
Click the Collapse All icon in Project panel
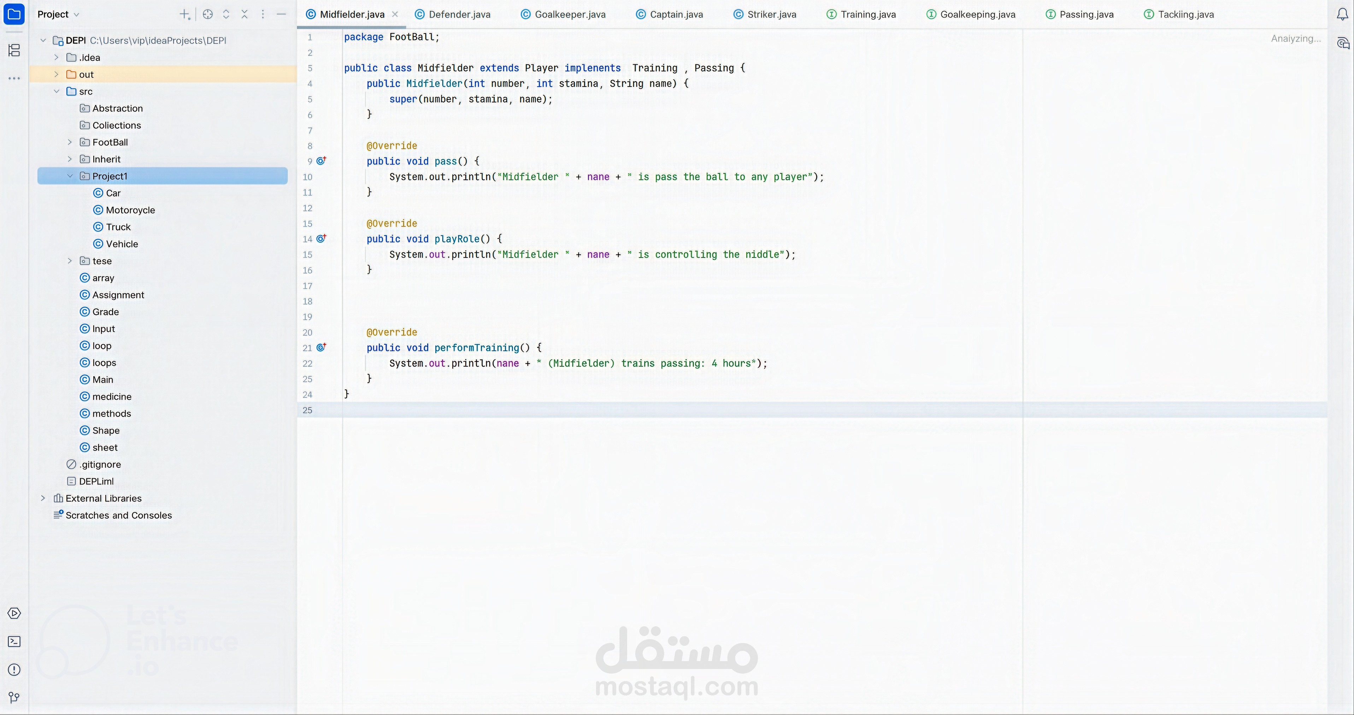click(245, 15)
